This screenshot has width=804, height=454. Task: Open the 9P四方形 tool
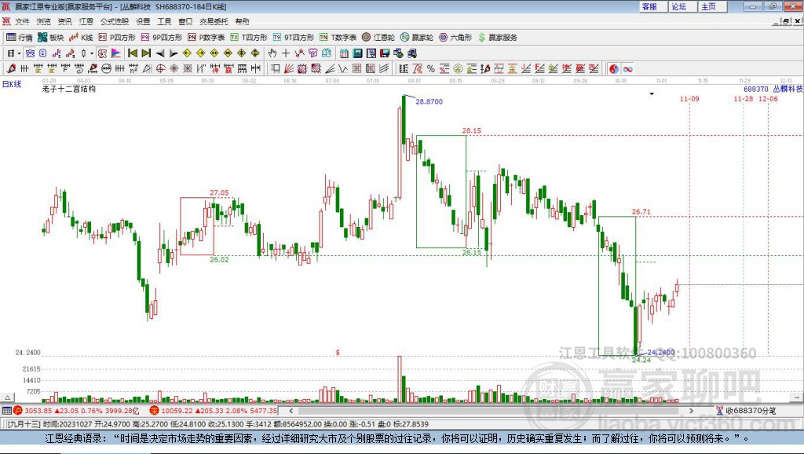tap(162, 38)
